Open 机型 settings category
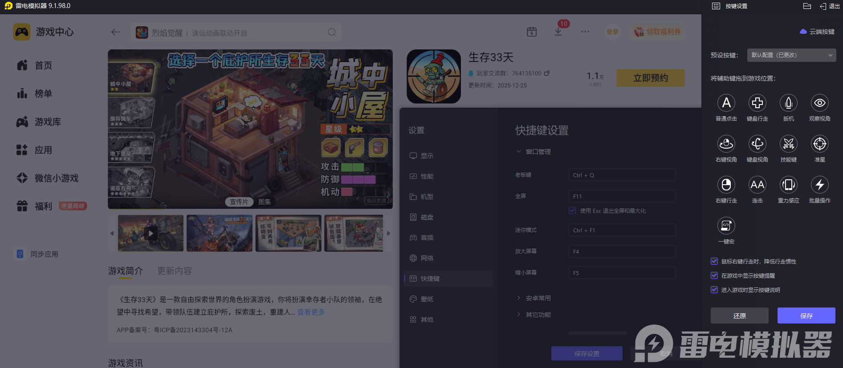This screenshot has height=368, width=843. [422, 197]
